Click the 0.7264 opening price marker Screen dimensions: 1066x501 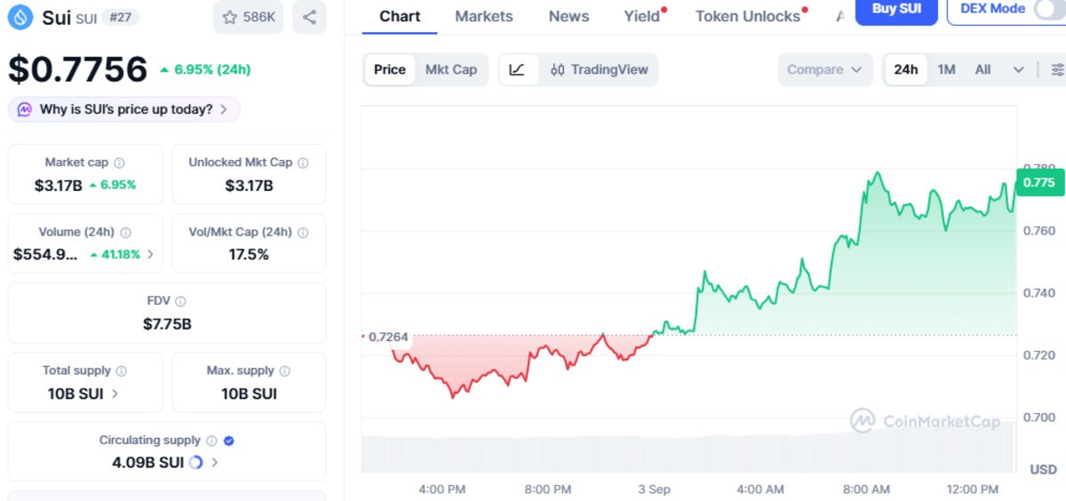pyautogui.click(x=388, y=337)
